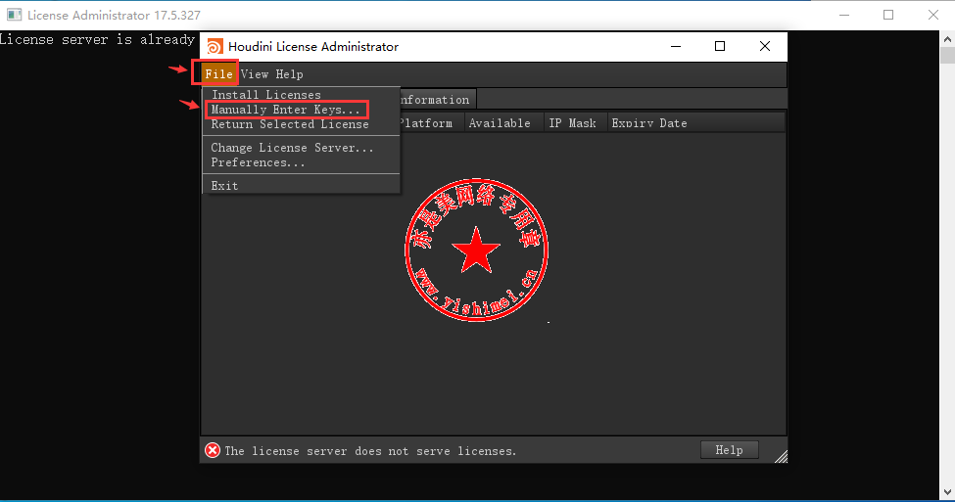Screen dimensions: 955x502
Task: Click the resize grip at window corner
Action: tap(782, 457)
